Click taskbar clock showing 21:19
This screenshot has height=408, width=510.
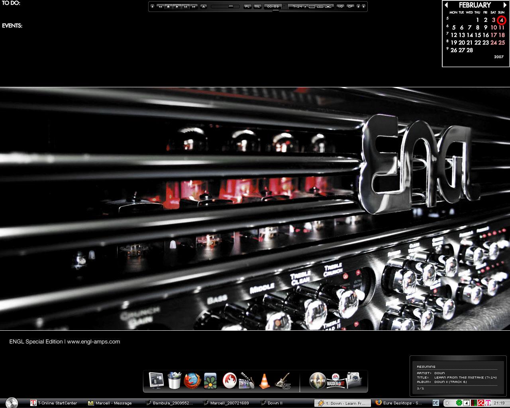point(499,403)
